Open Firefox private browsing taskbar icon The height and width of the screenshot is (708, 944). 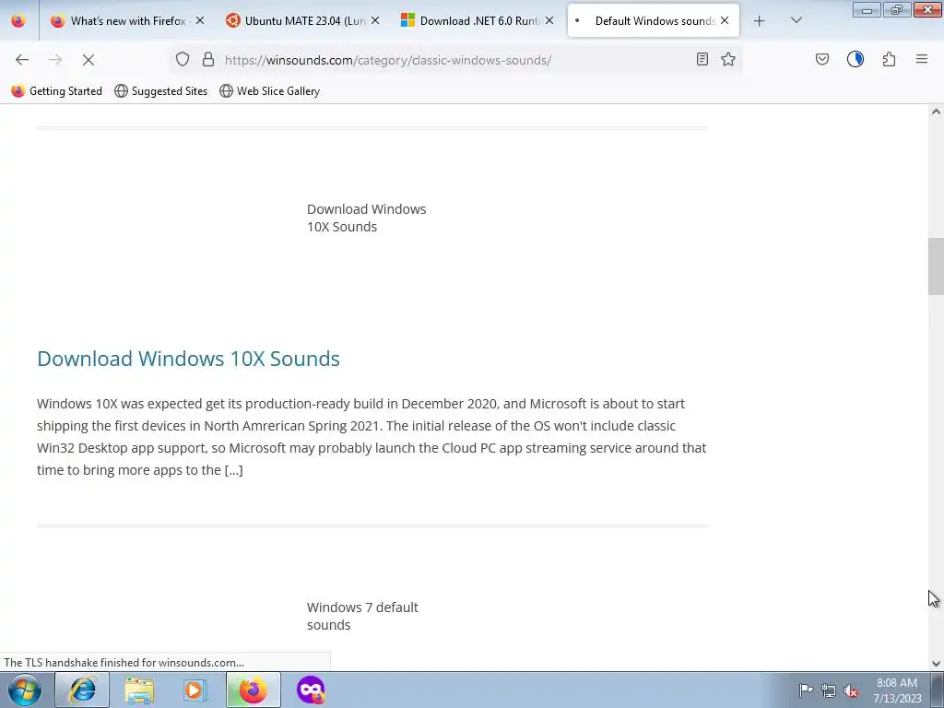click(x=311, y=690)
